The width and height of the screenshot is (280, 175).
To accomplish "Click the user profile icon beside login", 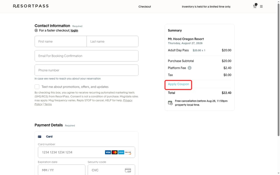I will tap(36, 30).
